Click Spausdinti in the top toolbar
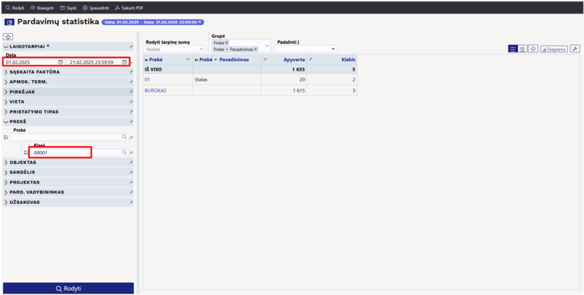The image size is (584, 295). point(96,8)
